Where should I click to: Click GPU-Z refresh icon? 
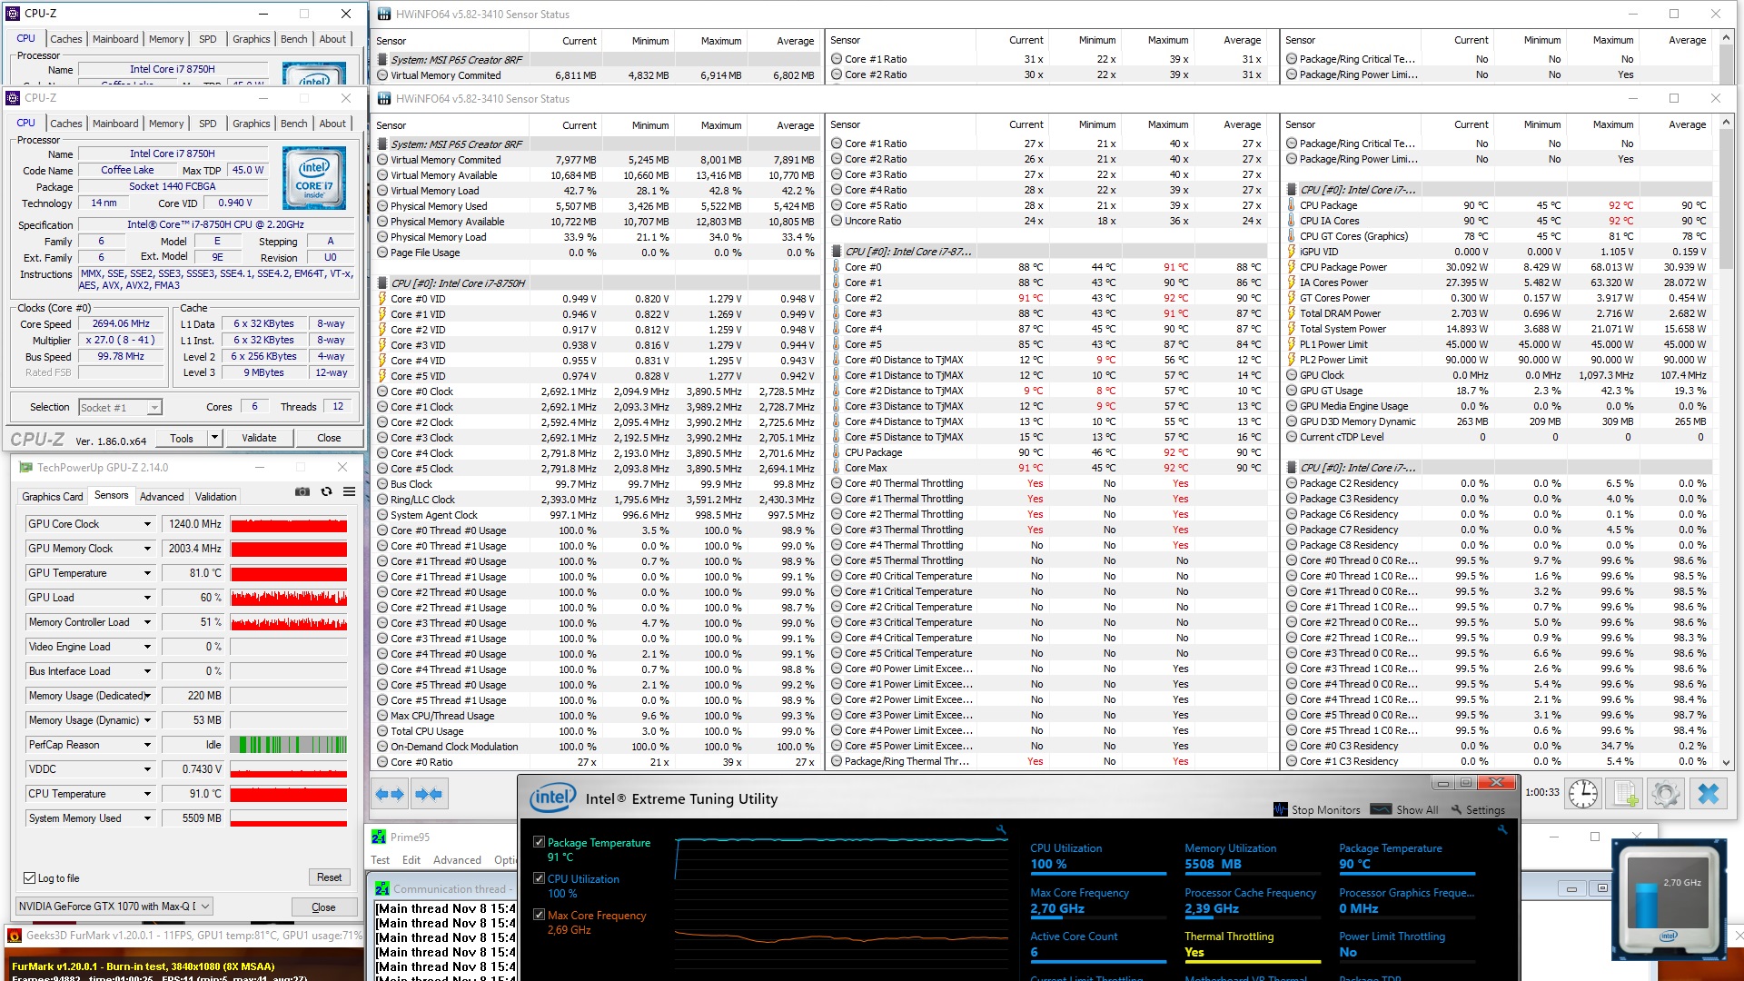point(326,491)
